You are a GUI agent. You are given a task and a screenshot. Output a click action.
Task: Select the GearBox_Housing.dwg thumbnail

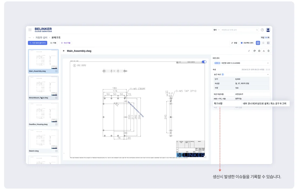point(43,114)
